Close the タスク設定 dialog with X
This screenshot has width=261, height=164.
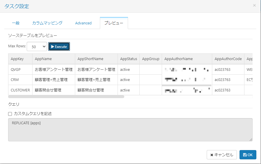point(254,6)
